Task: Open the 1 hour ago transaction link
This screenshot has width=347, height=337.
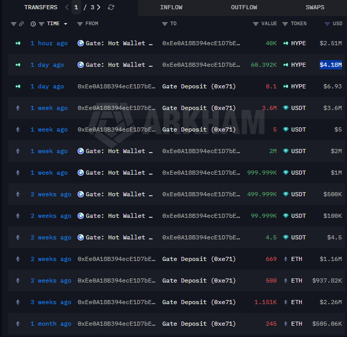Action: (49, 43)
